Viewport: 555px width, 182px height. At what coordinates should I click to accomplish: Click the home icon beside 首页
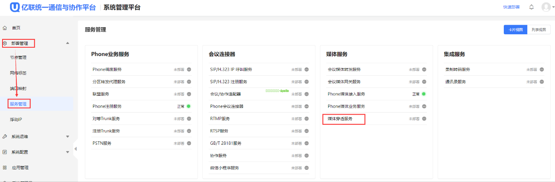click(5, 28)
